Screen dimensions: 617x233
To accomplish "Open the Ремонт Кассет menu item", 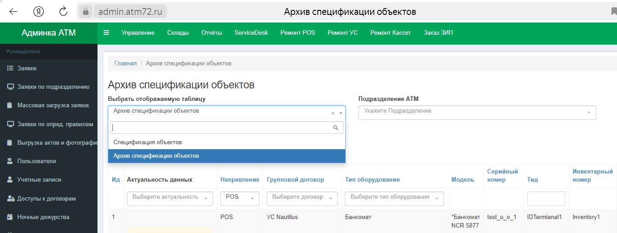I will (x=390, y=32).
